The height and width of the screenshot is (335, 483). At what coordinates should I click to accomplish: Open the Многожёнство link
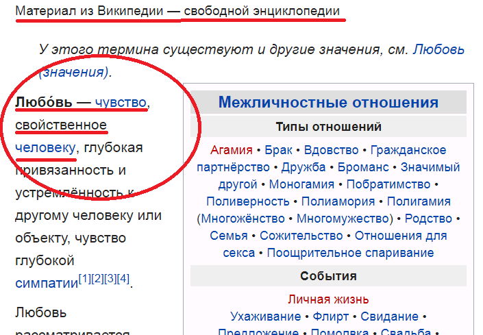243,219
